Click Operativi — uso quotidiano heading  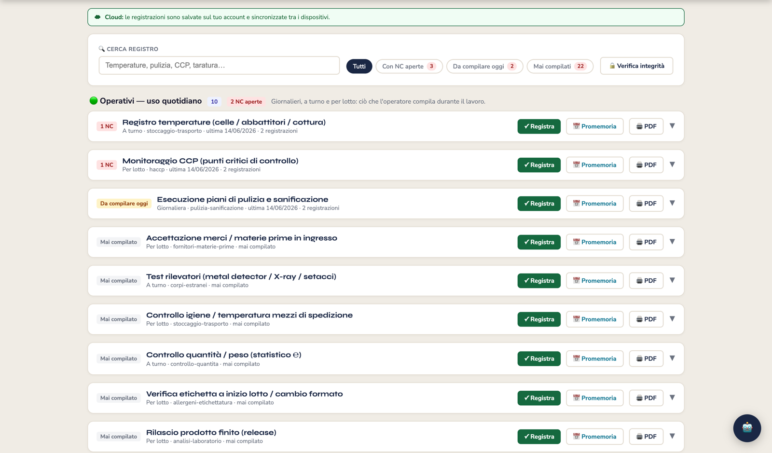pos(151,101)
